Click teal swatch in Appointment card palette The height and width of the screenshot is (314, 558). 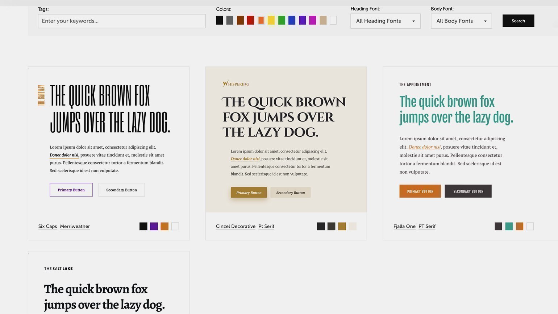click(x=509, y=226)
